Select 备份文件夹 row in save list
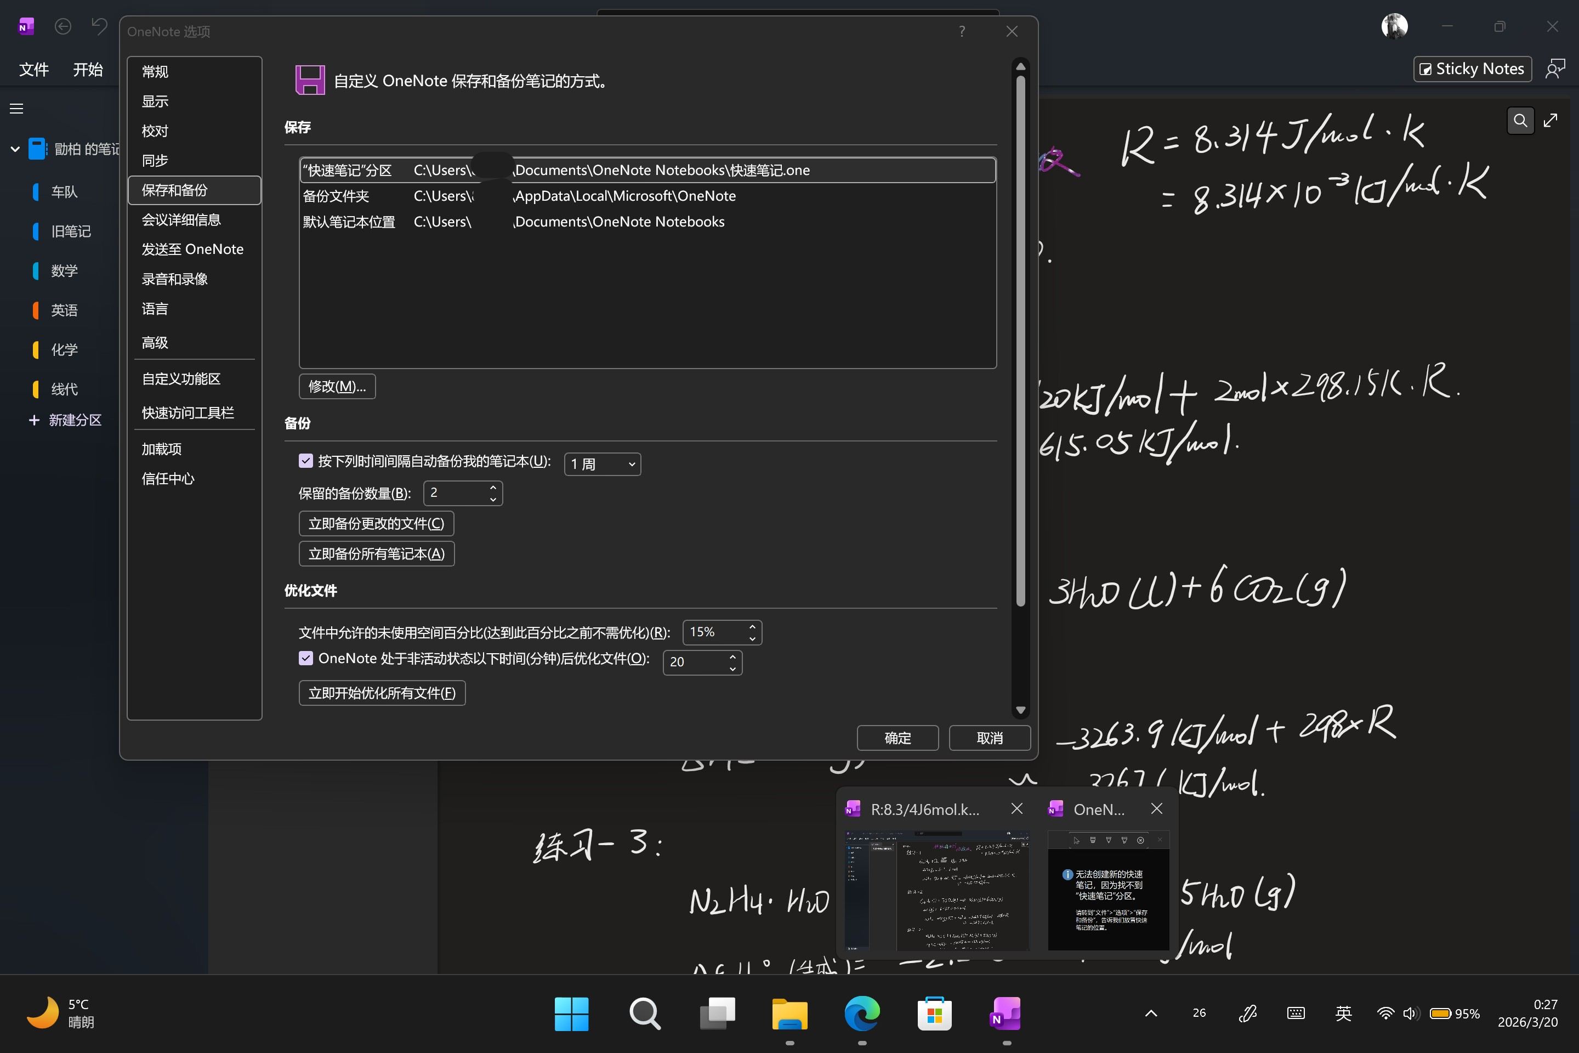This screenshot has width=1579, height=1053. click(x=647, y=196)
